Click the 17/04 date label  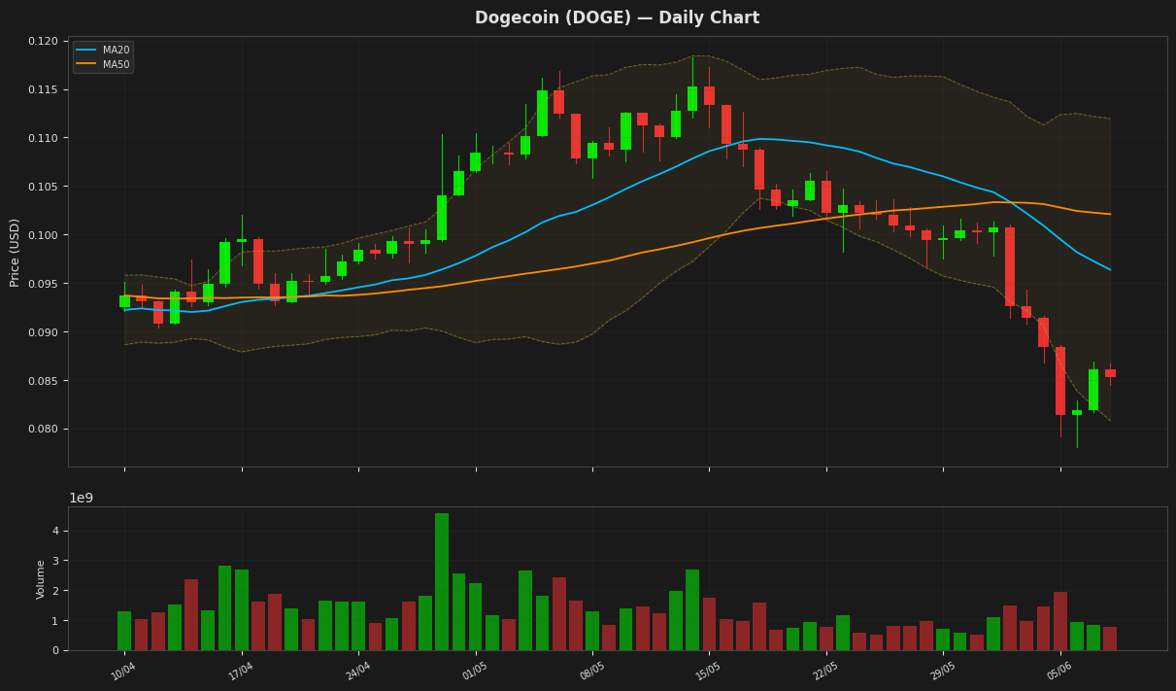click(241, 671)
